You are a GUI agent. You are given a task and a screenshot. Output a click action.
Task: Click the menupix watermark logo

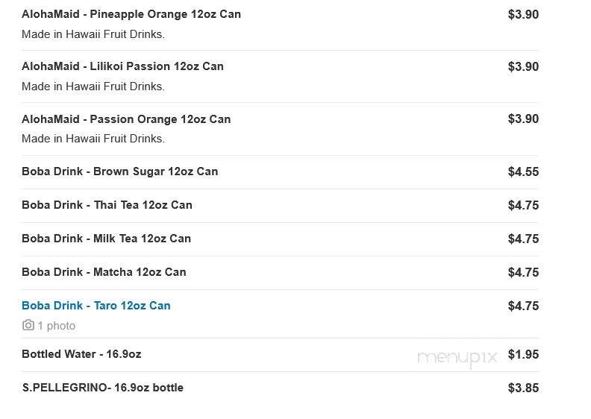point(457,357)
